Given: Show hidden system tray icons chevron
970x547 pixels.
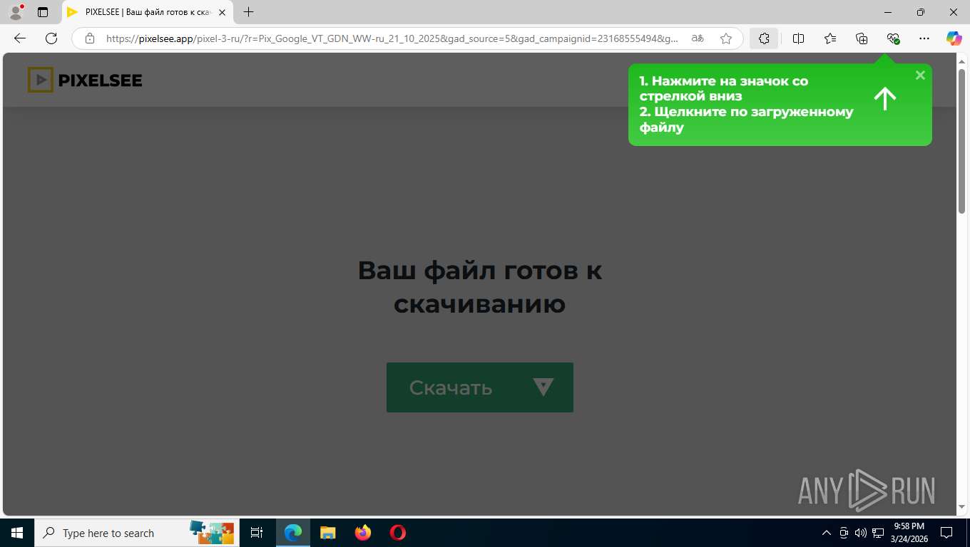Looking at the screenshot, I should tap(827, 533).
